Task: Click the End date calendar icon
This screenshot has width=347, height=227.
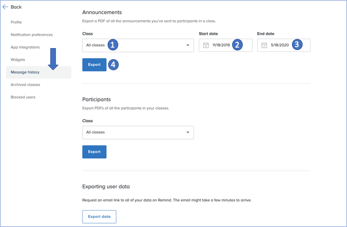Action: pos(264,45)
